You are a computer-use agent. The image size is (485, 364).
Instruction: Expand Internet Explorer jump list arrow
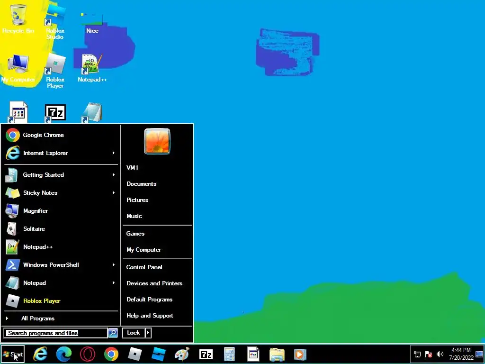coord(114,153)
